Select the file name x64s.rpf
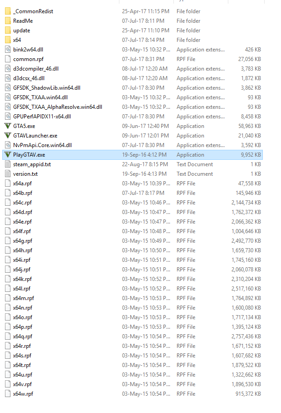The image size is (281, 413). pyautogui.click(x=22, y=356)
